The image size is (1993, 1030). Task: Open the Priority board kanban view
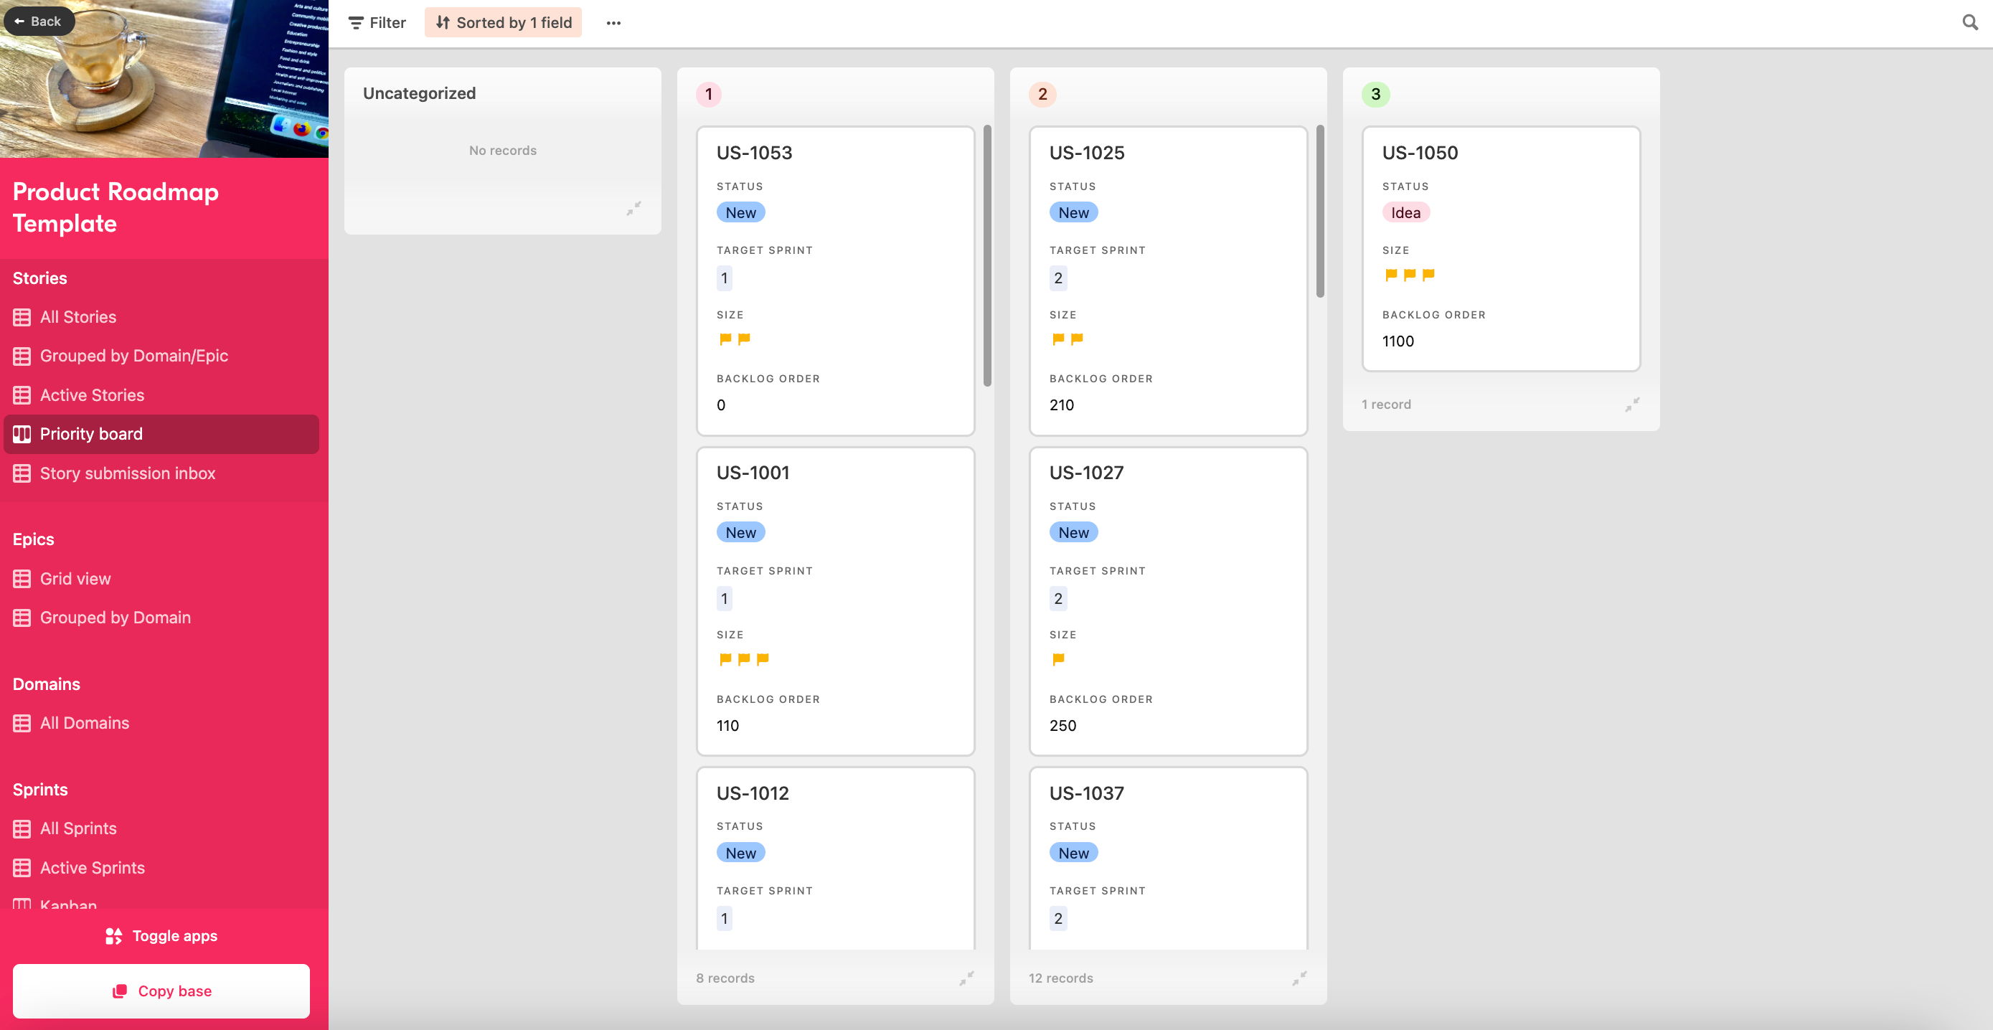90,434
